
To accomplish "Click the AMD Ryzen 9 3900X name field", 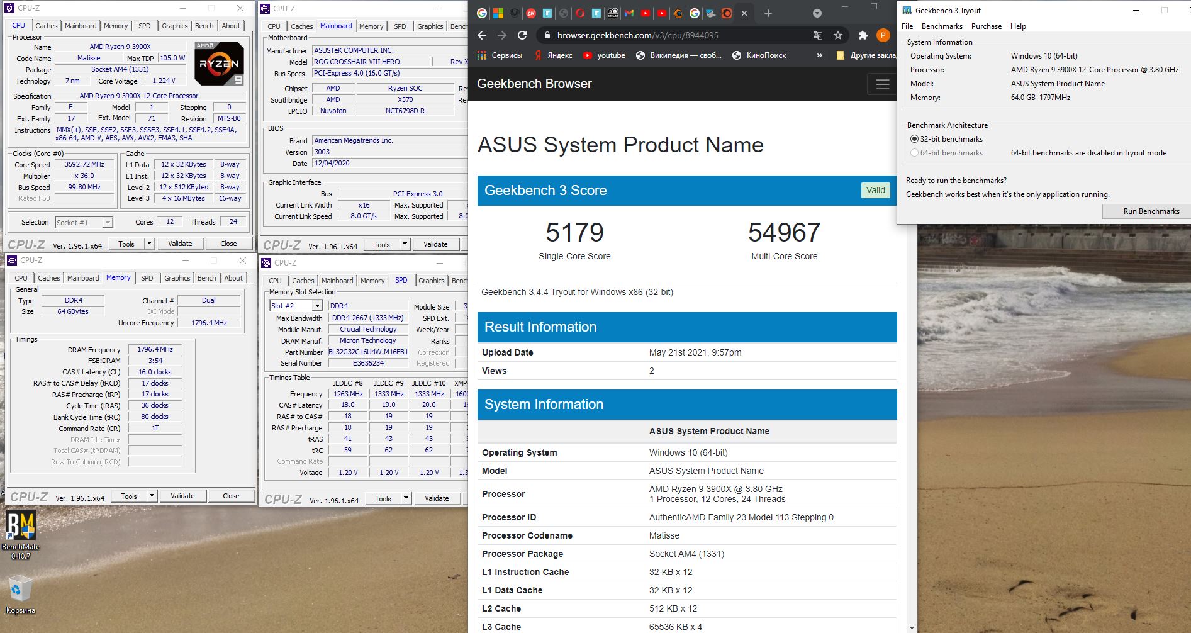I will click(x=120, y=47).
